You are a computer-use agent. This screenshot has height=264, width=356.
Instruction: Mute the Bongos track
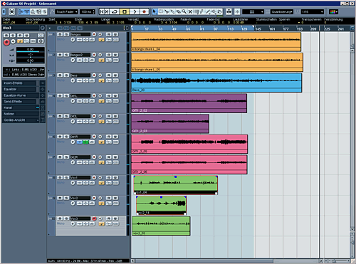pos(60,34)
